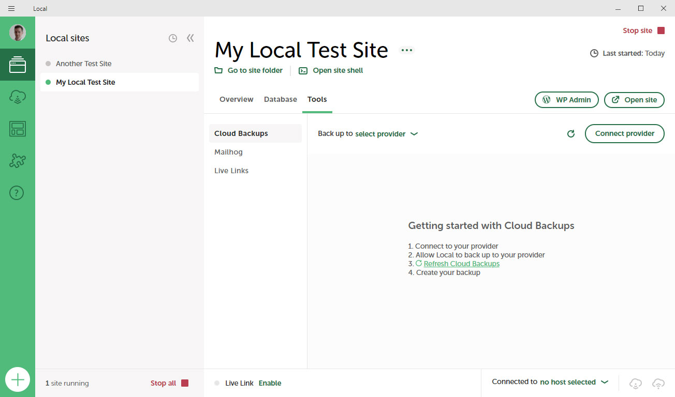Select Another Test Site in list
The width and height of the screenshot is (675, 397).
120,64
